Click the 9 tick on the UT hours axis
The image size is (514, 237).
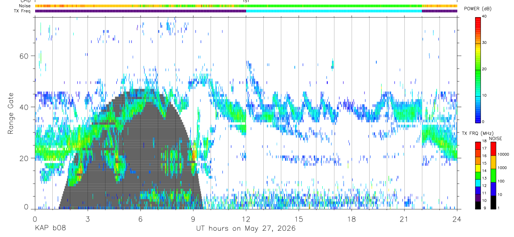tap(193, 219)
